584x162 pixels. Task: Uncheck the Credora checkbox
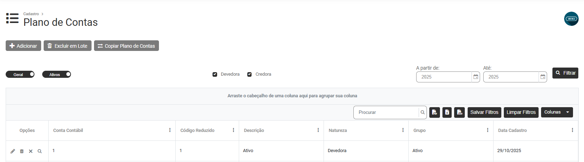[x=249, y=74]
